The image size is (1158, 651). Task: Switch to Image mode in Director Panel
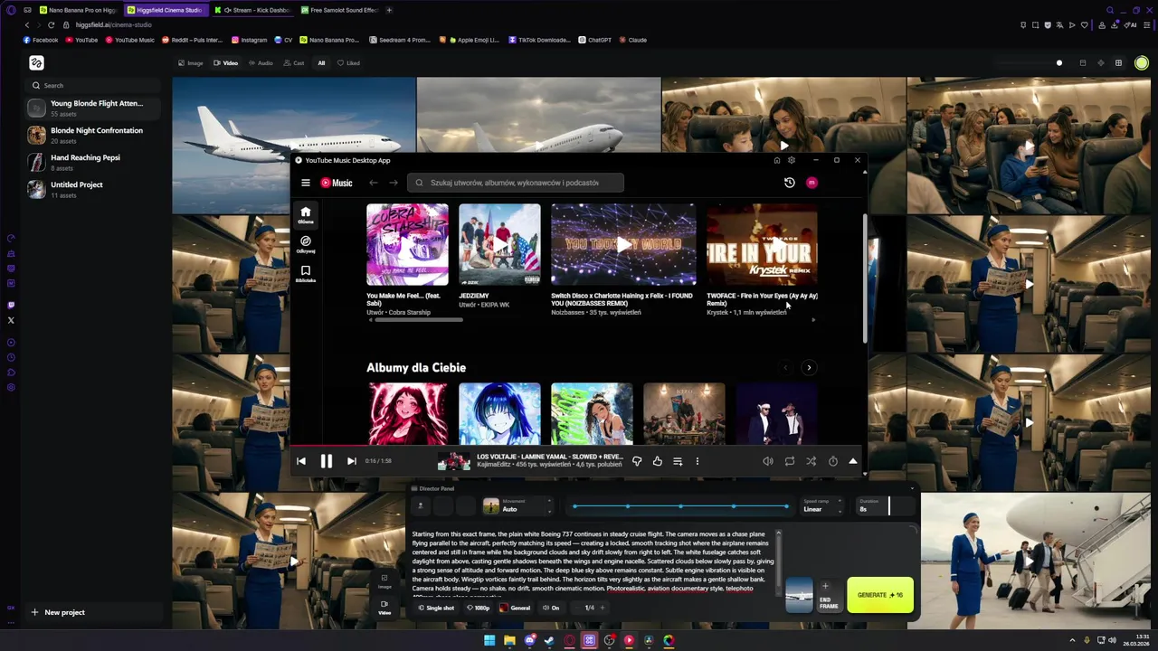tap(384, 581)
